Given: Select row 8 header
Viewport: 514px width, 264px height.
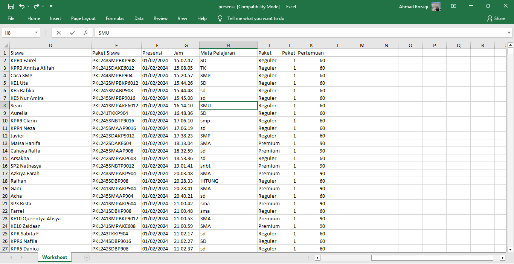Looking at the screenshot, I should (x=5, y=105).
